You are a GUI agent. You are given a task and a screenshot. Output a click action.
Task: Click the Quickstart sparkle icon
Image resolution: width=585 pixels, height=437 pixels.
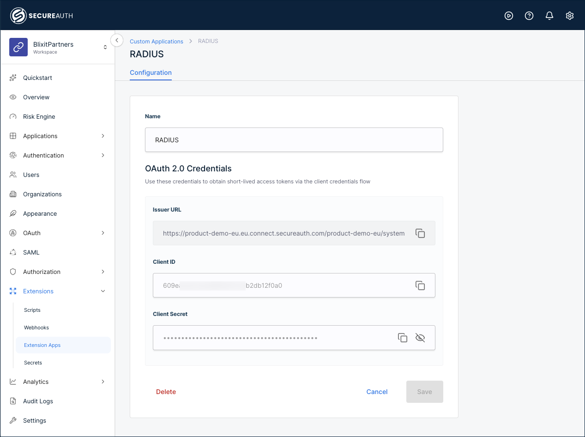(x=13, y=78)
